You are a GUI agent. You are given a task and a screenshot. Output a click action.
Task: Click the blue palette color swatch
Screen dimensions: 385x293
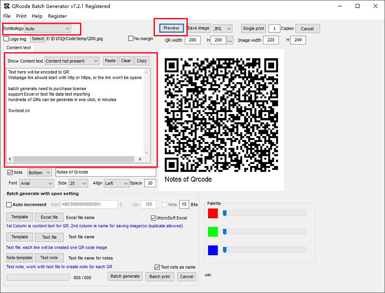[213, 250]
